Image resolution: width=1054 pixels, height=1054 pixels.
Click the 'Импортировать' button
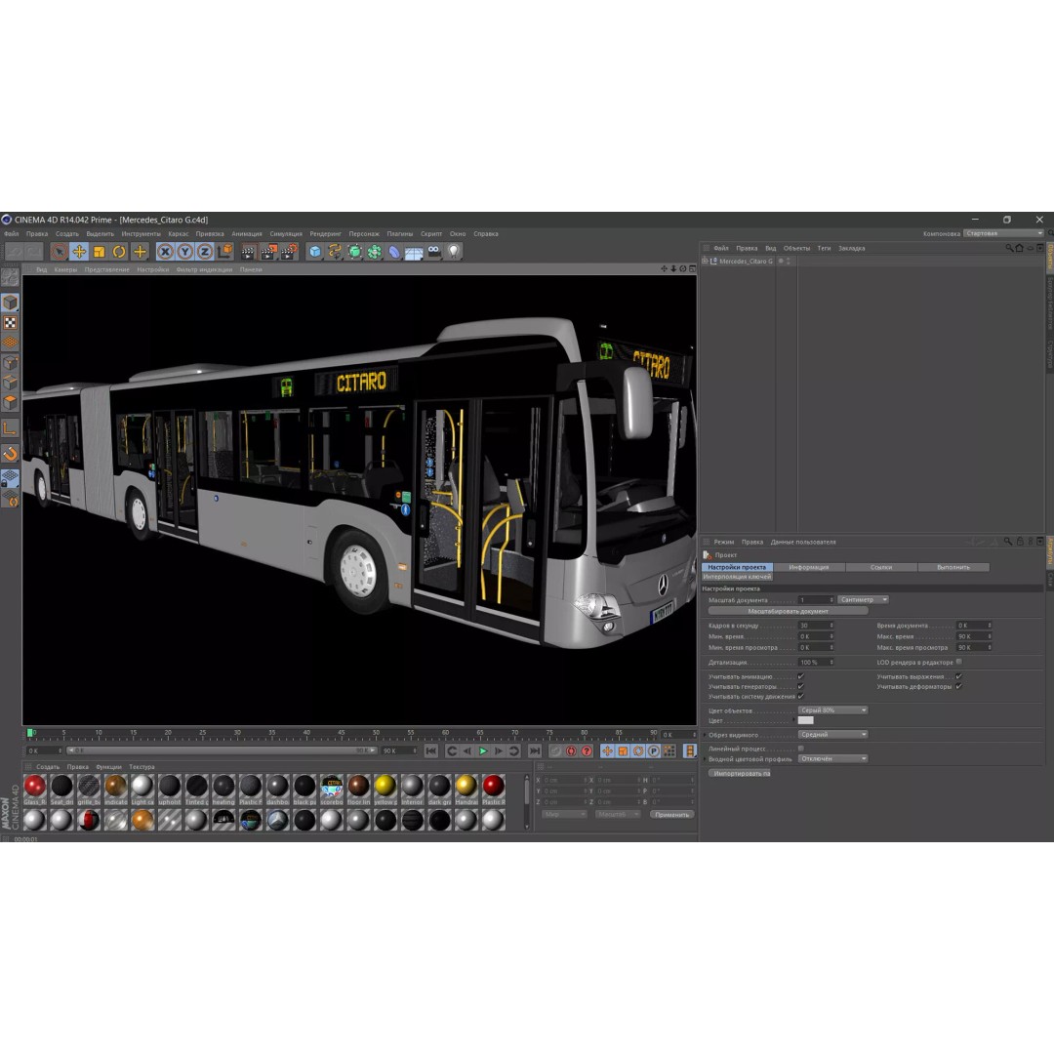[739, 773]
